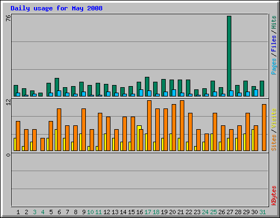Image resolution: width=280 pixels, height=218 pixels.
Task: Click day label "5" on the x-axis
Action: click(x=51, y=212)
